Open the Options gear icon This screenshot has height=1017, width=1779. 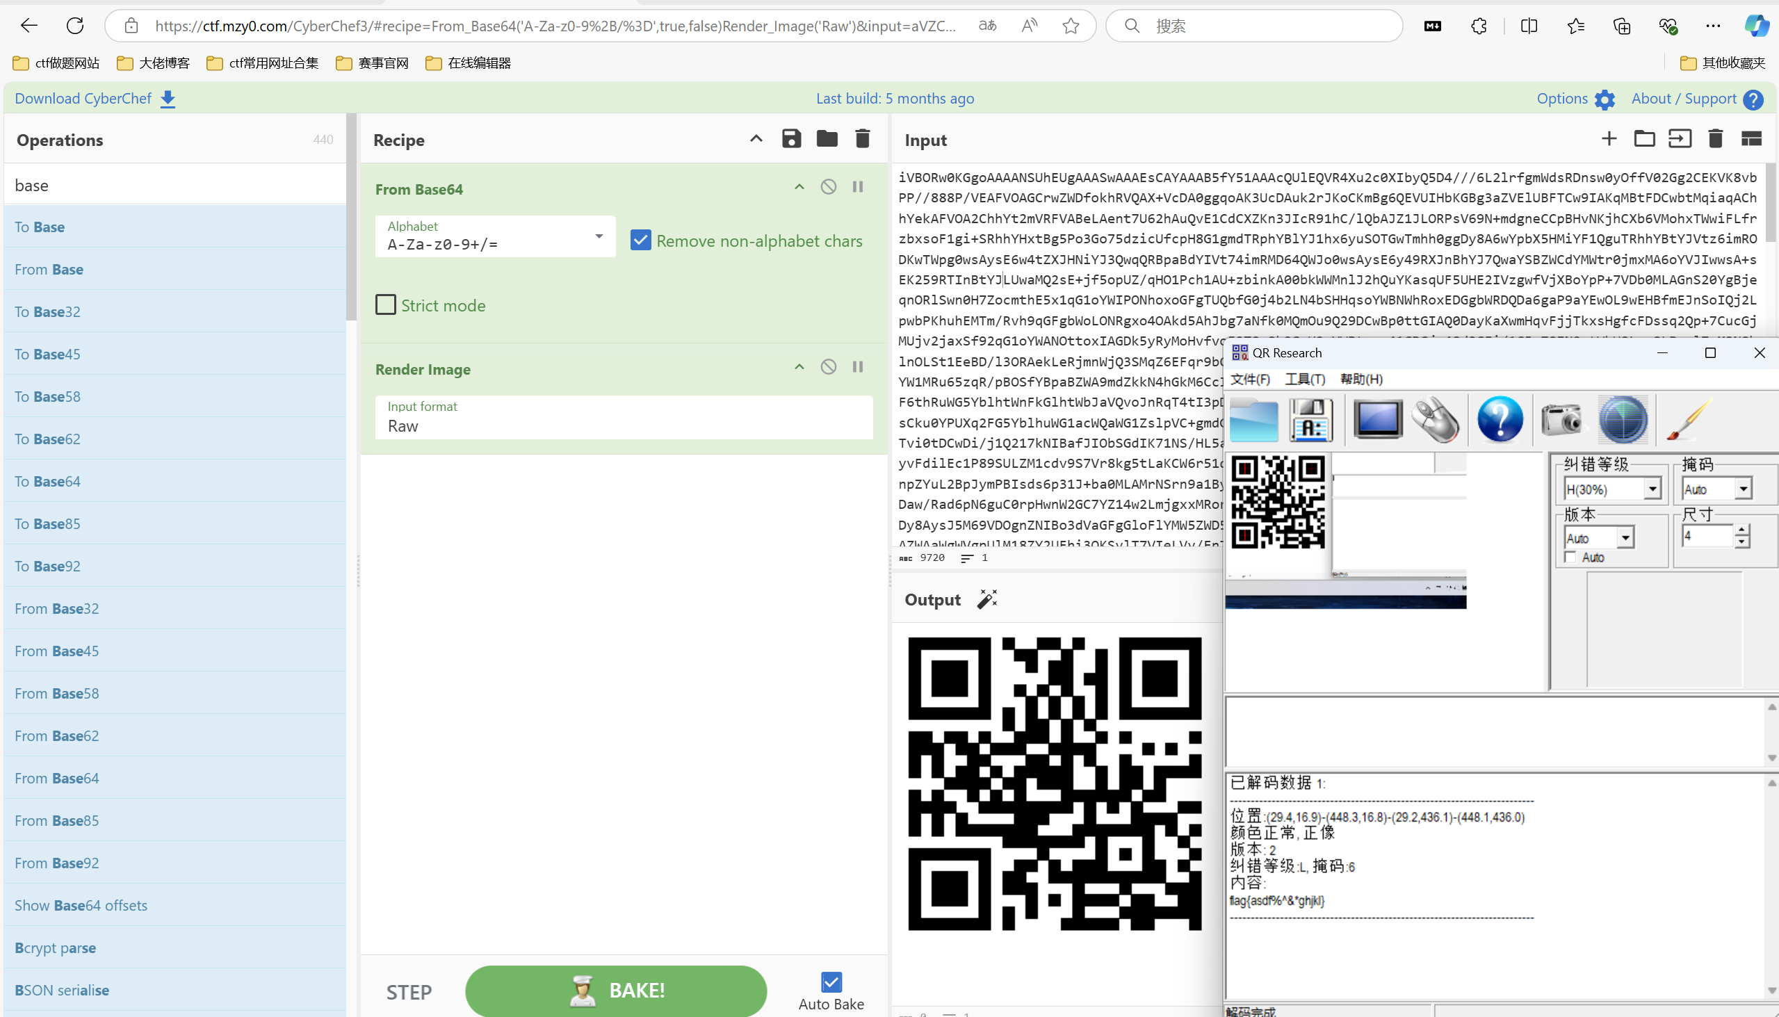(x=1605, y=99)
